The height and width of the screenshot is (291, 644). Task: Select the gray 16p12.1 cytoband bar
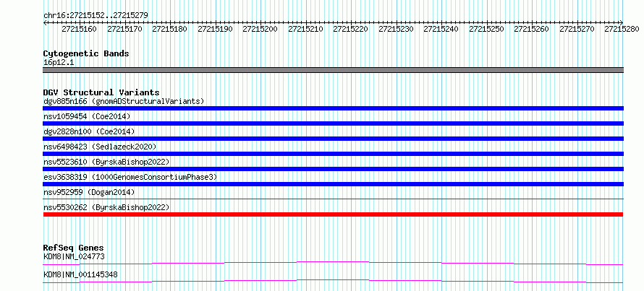[x=333, y=70]
